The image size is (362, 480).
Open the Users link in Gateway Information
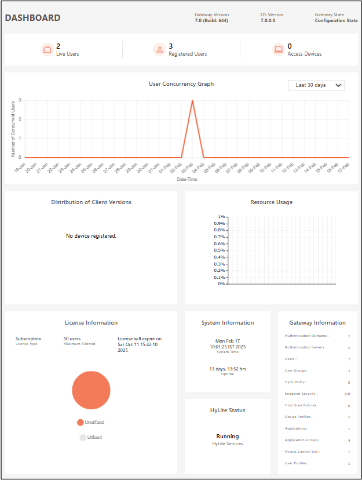[x=291, y=359]
